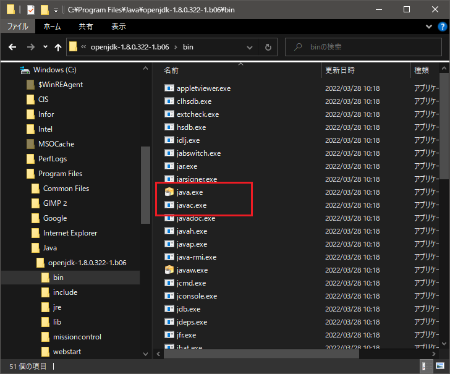This screenshot has height=374, width=450.
Task: Click the javaw.exe coffee cup icon
Action: [169, 270]
